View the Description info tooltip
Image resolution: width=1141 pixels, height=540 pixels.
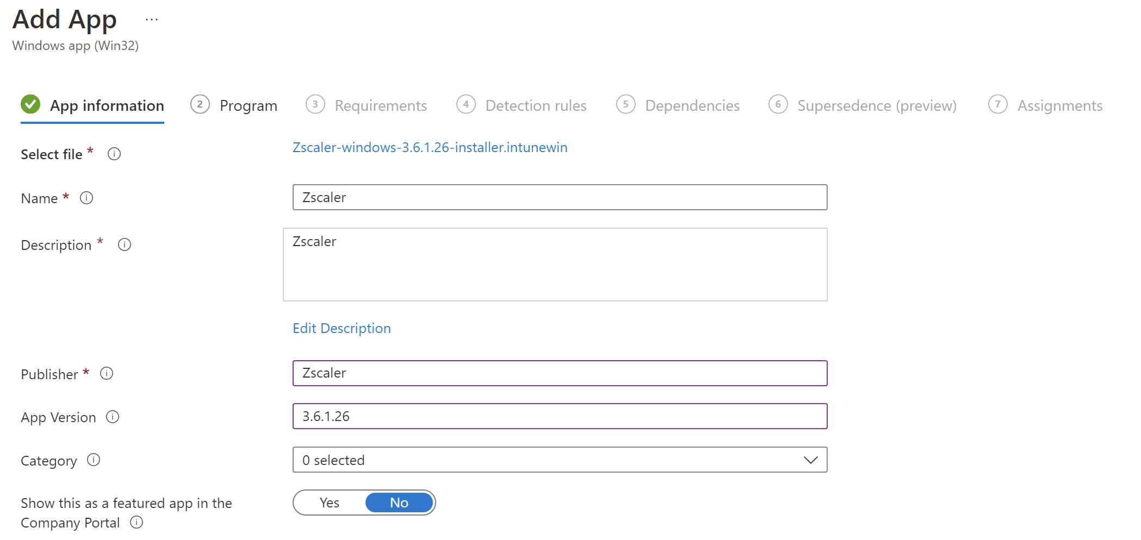tap(124, 245)
